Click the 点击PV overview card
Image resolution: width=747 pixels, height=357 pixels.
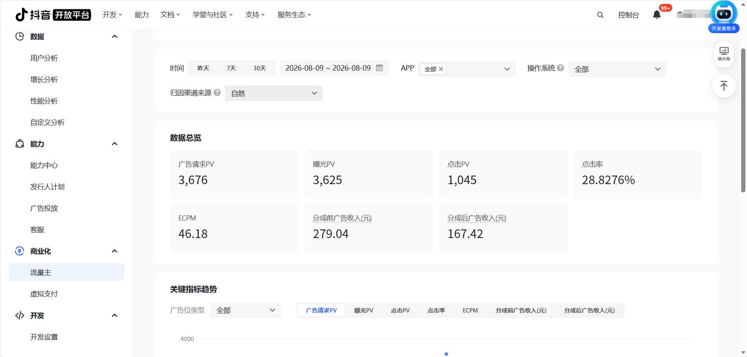click(x=503, y=174)
